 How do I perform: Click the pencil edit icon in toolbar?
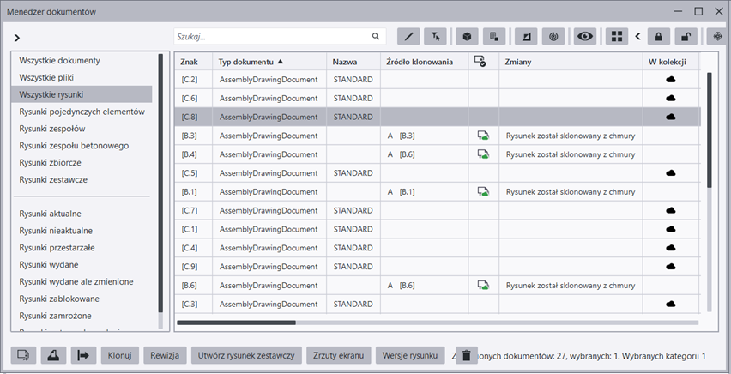pyautogui.click(x=409, y=37)
